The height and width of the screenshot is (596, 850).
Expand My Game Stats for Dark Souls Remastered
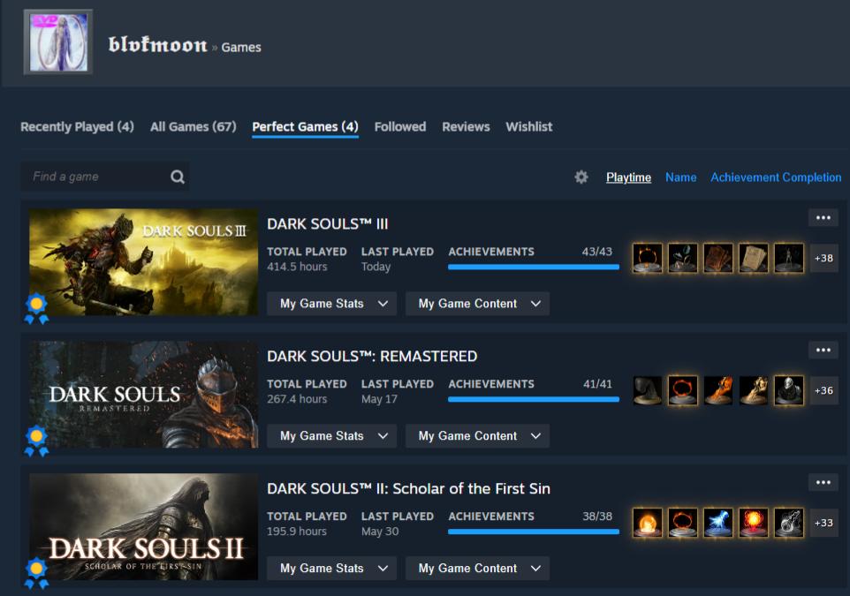point(331,435)
